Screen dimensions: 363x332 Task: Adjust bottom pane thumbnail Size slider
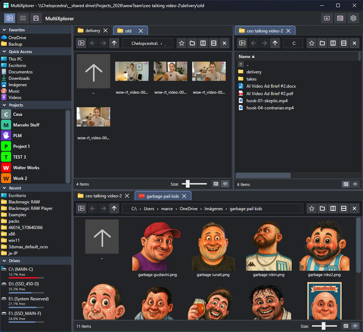324,326
